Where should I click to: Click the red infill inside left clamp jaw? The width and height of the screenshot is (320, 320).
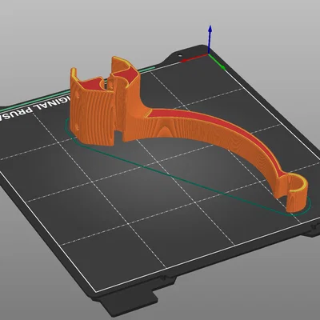pos(89,86)
